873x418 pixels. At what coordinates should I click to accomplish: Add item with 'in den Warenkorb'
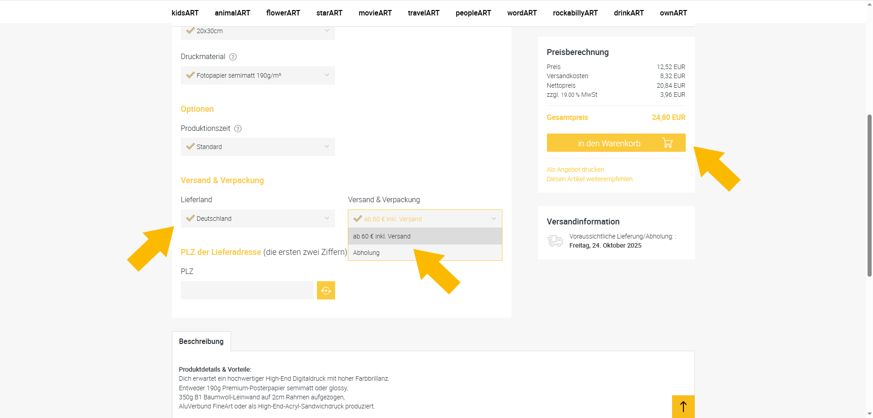click(609, 143)
